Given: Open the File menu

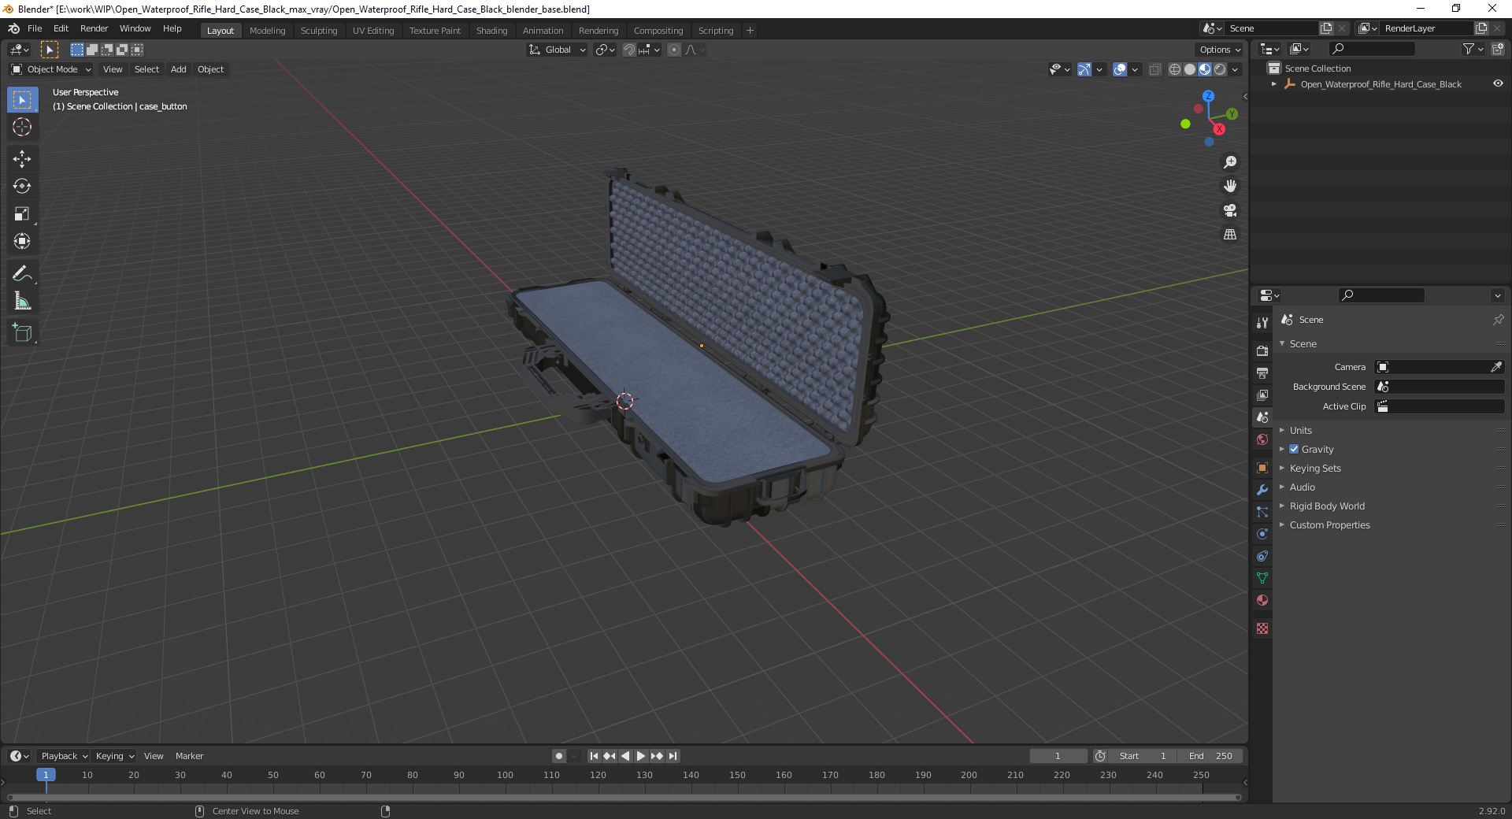Looking at the screenshot, I should tap(35, 28).
